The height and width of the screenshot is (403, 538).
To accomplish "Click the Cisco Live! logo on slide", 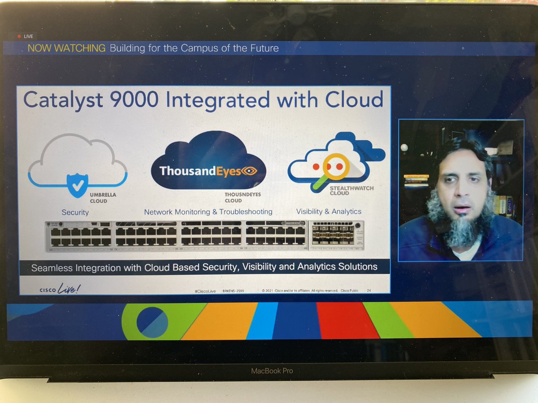I will 60,289.
